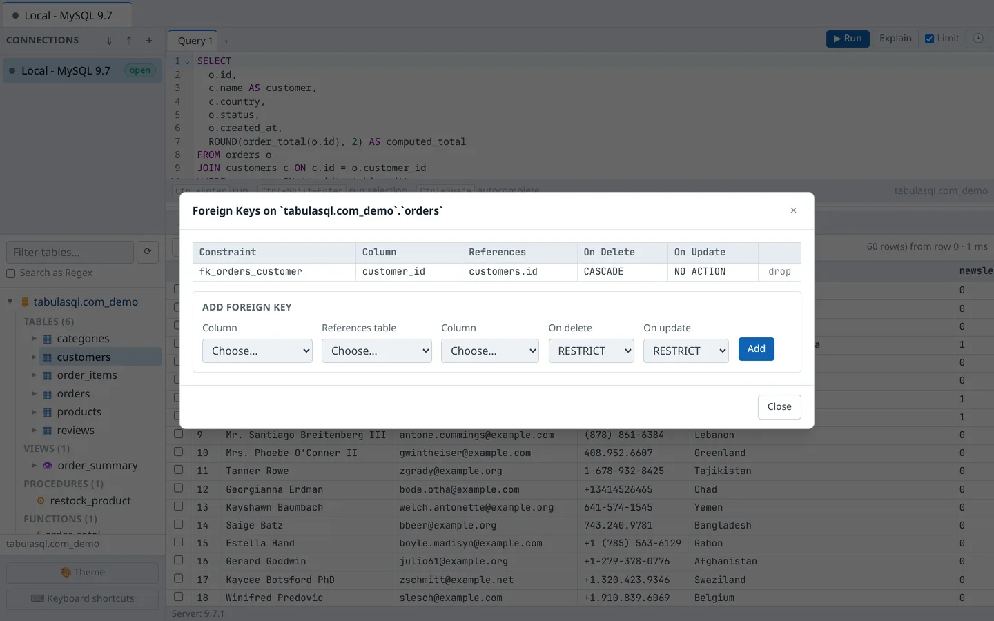
Task: Refresh the tables list
Action: pyautogui.click(x=148, y=252)
